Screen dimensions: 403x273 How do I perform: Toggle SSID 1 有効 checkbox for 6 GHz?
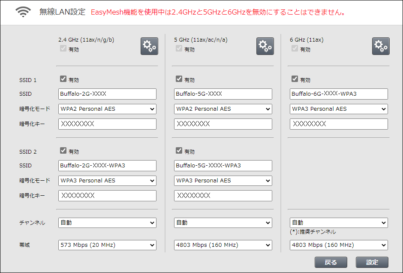click(x=295, y=79)
